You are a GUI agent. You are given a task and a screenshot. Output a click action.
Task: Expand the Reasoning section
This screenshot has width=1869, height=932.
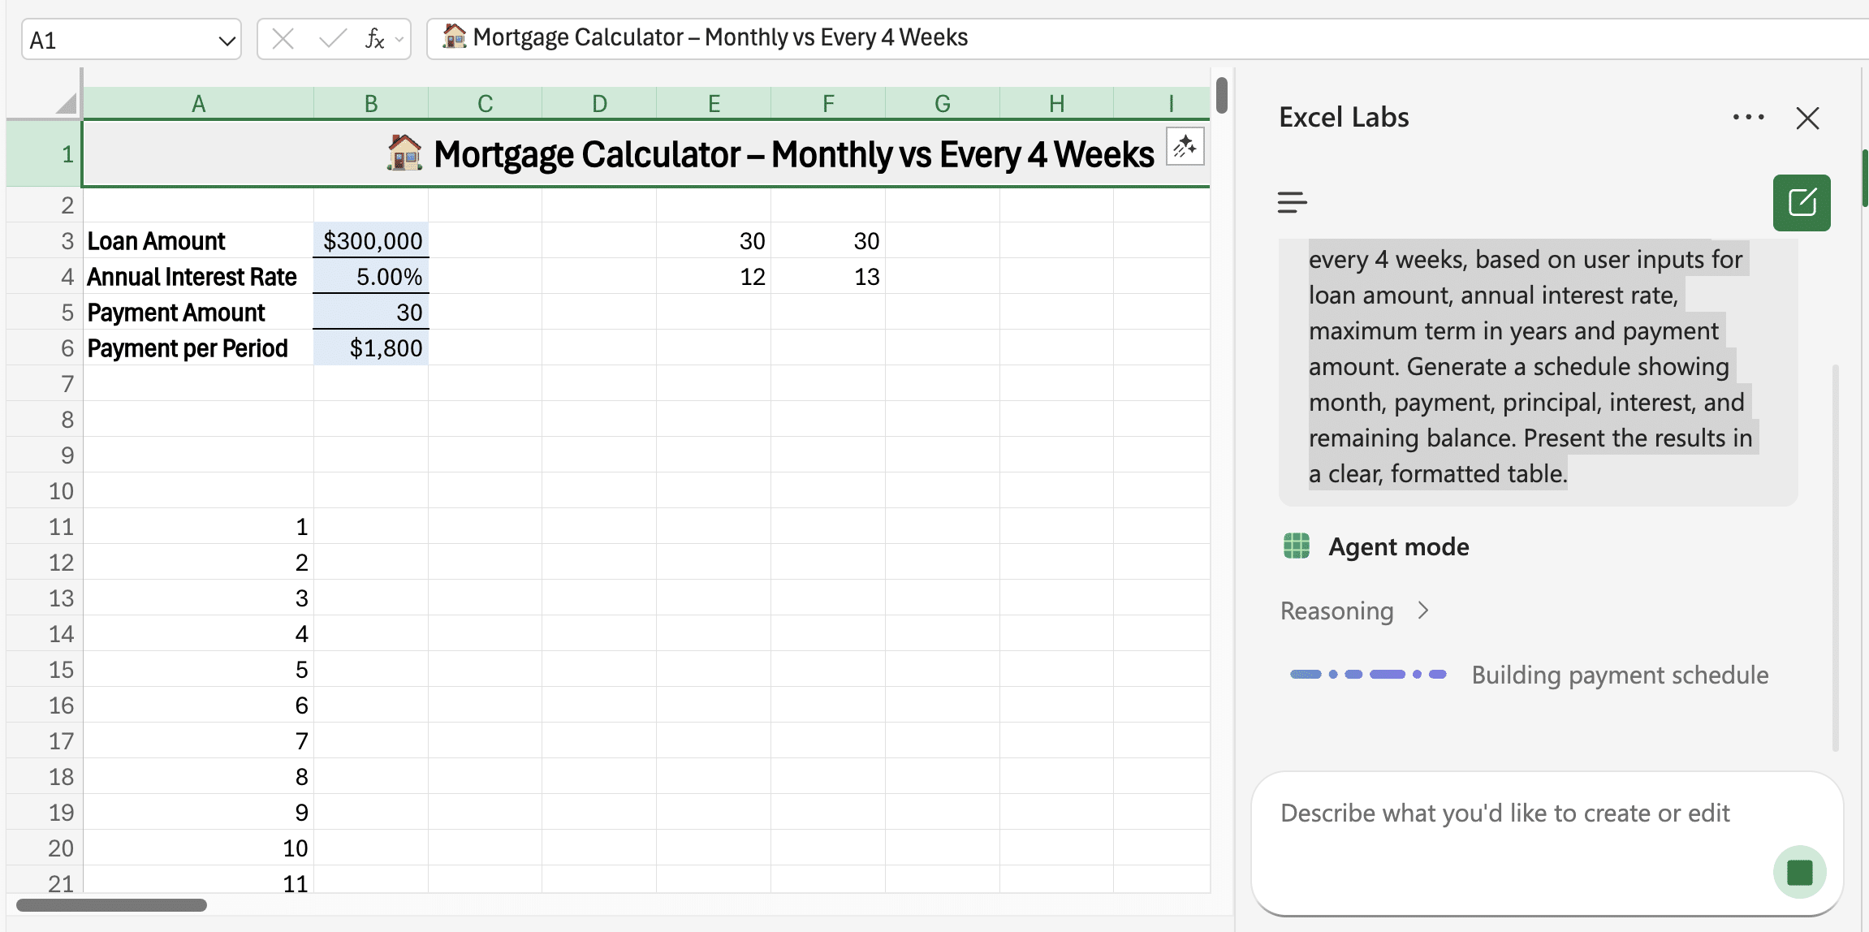[1422, 611]
